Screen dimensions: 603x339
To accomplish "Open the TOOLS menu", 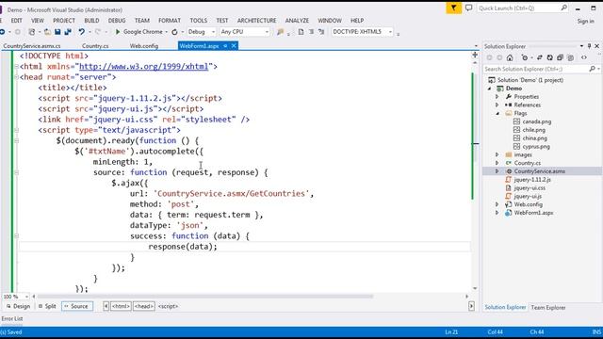I will coord(199,21).
